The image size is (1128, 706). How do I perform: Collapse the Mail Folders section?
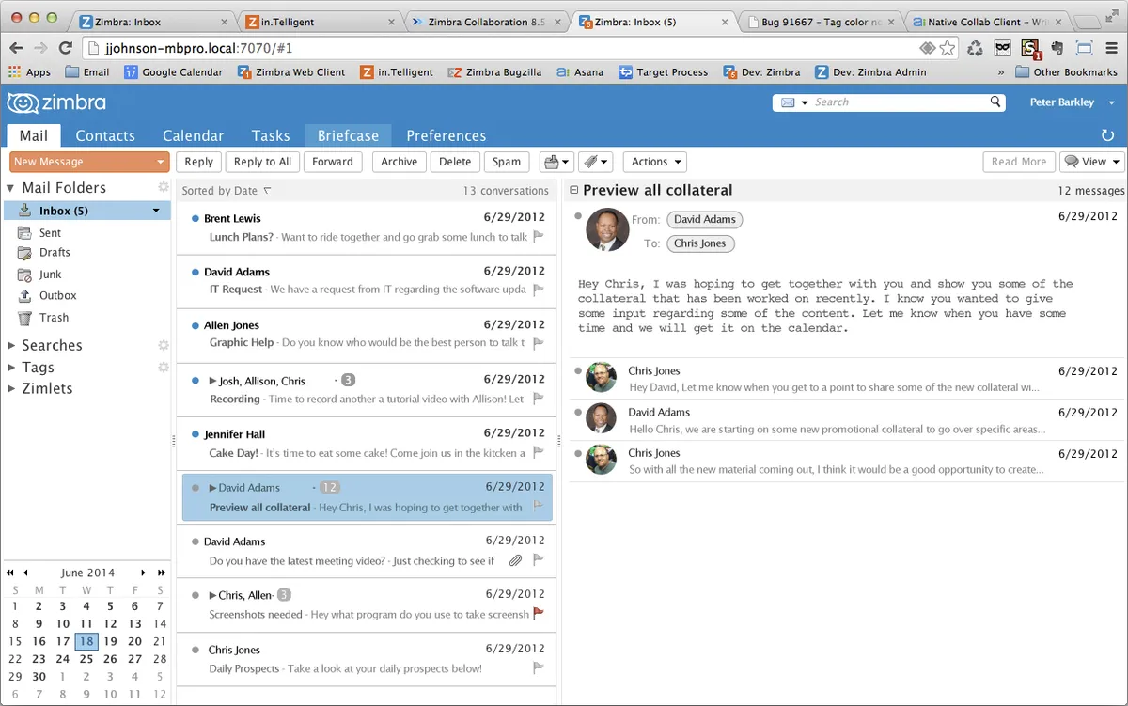coord(11,187)
